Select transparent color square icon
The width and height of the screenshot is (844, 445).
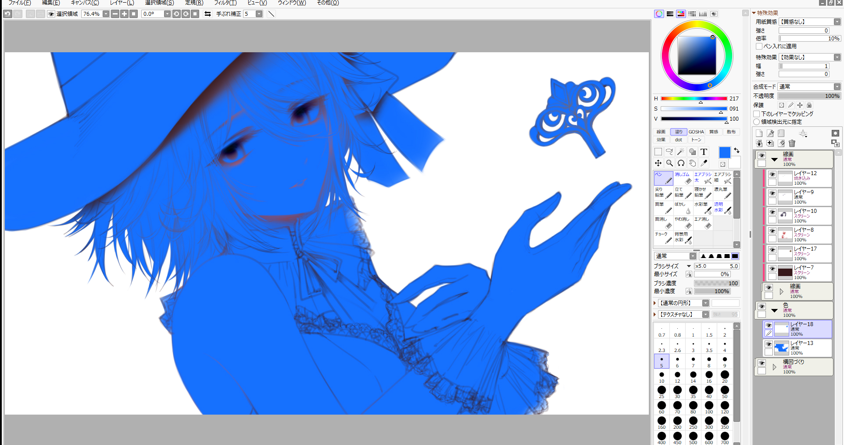tap(723, 165)
